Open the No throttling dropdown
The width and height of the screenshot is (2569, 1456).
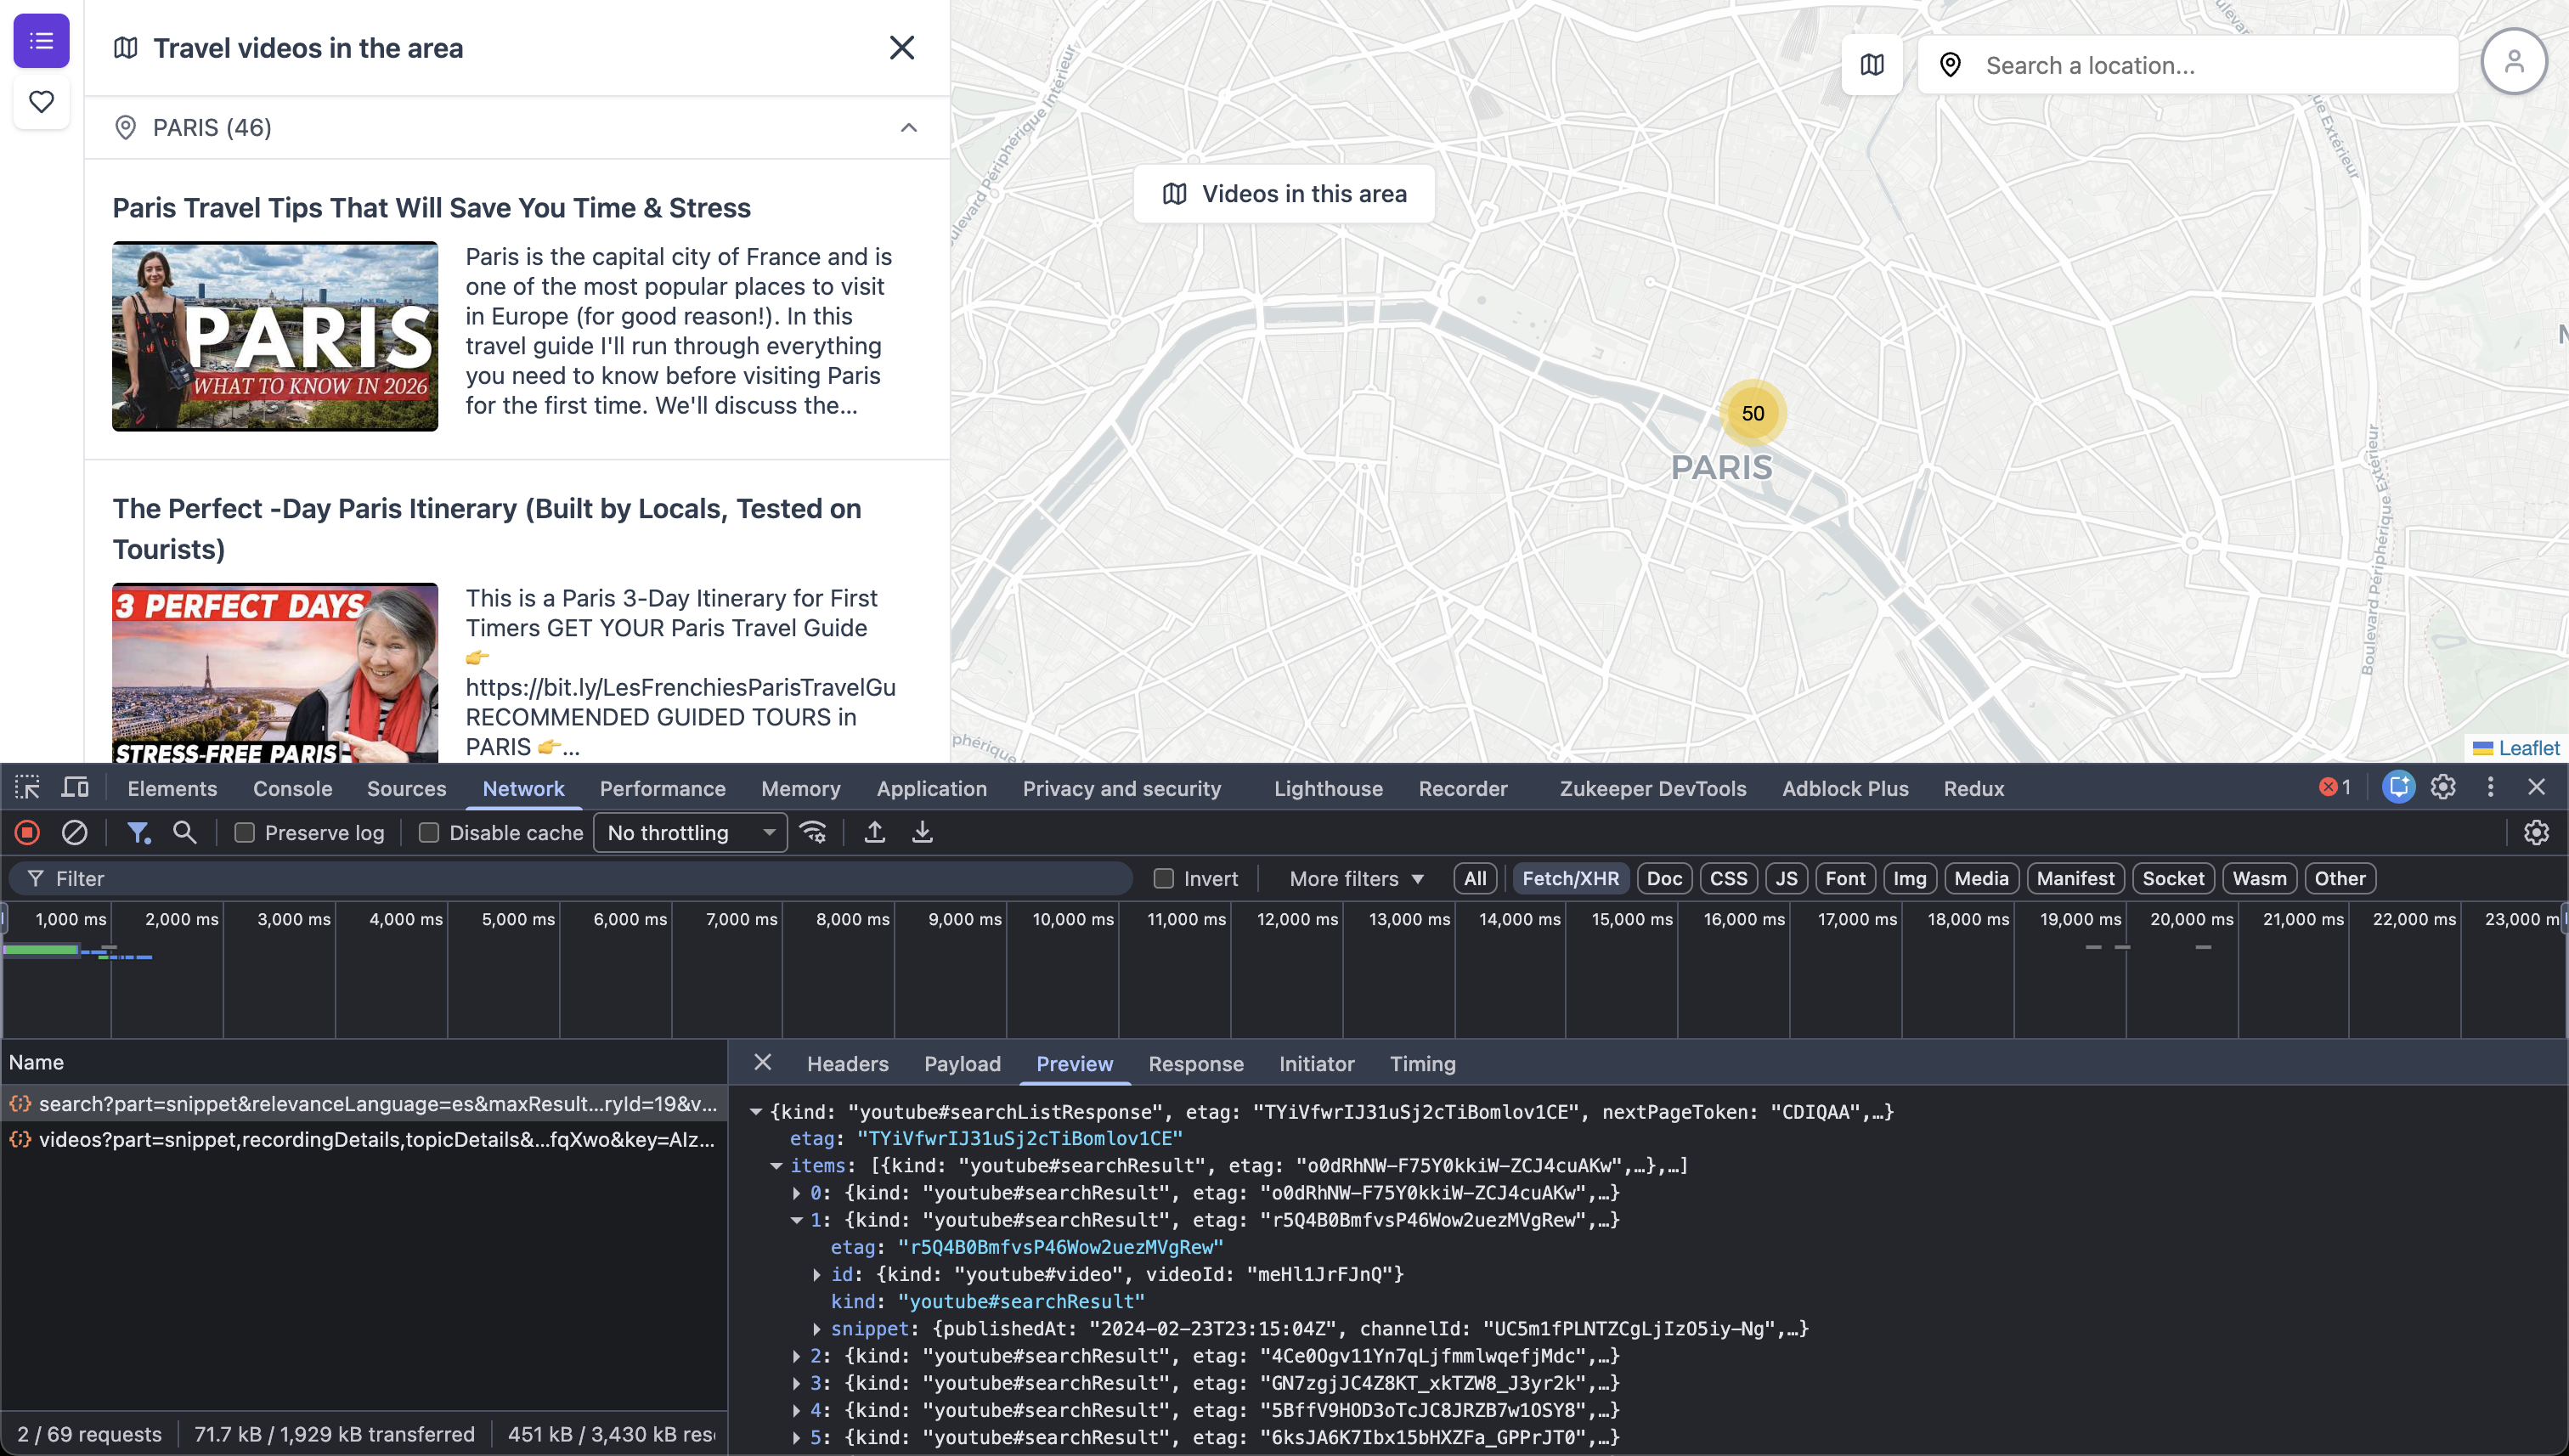pos(690,833)
